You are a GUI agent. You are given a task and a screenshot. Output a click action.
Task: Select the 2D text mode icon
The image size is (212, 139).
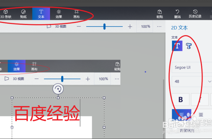pyautogui.click(x=177, y=46)
